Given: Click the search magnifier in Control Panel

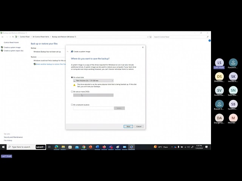Looking at the screenshot, I should coord(208,37).
